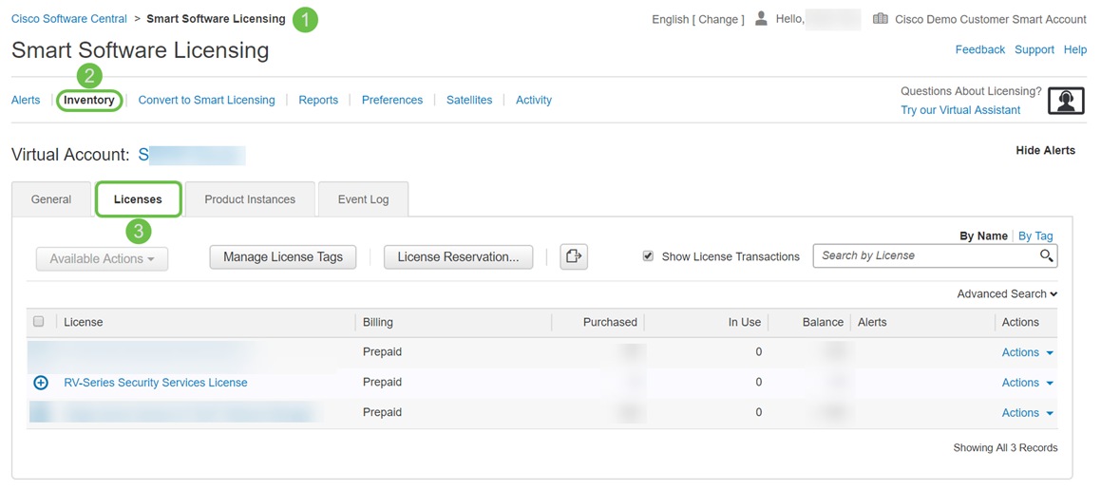Open the Available Actions dropdown
This screenshot has width=1101, height=490.
point(102,258)
